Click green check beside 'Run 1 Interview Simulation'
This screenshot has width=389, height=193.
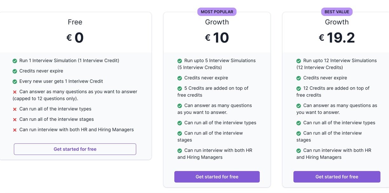tap(15, 61)
